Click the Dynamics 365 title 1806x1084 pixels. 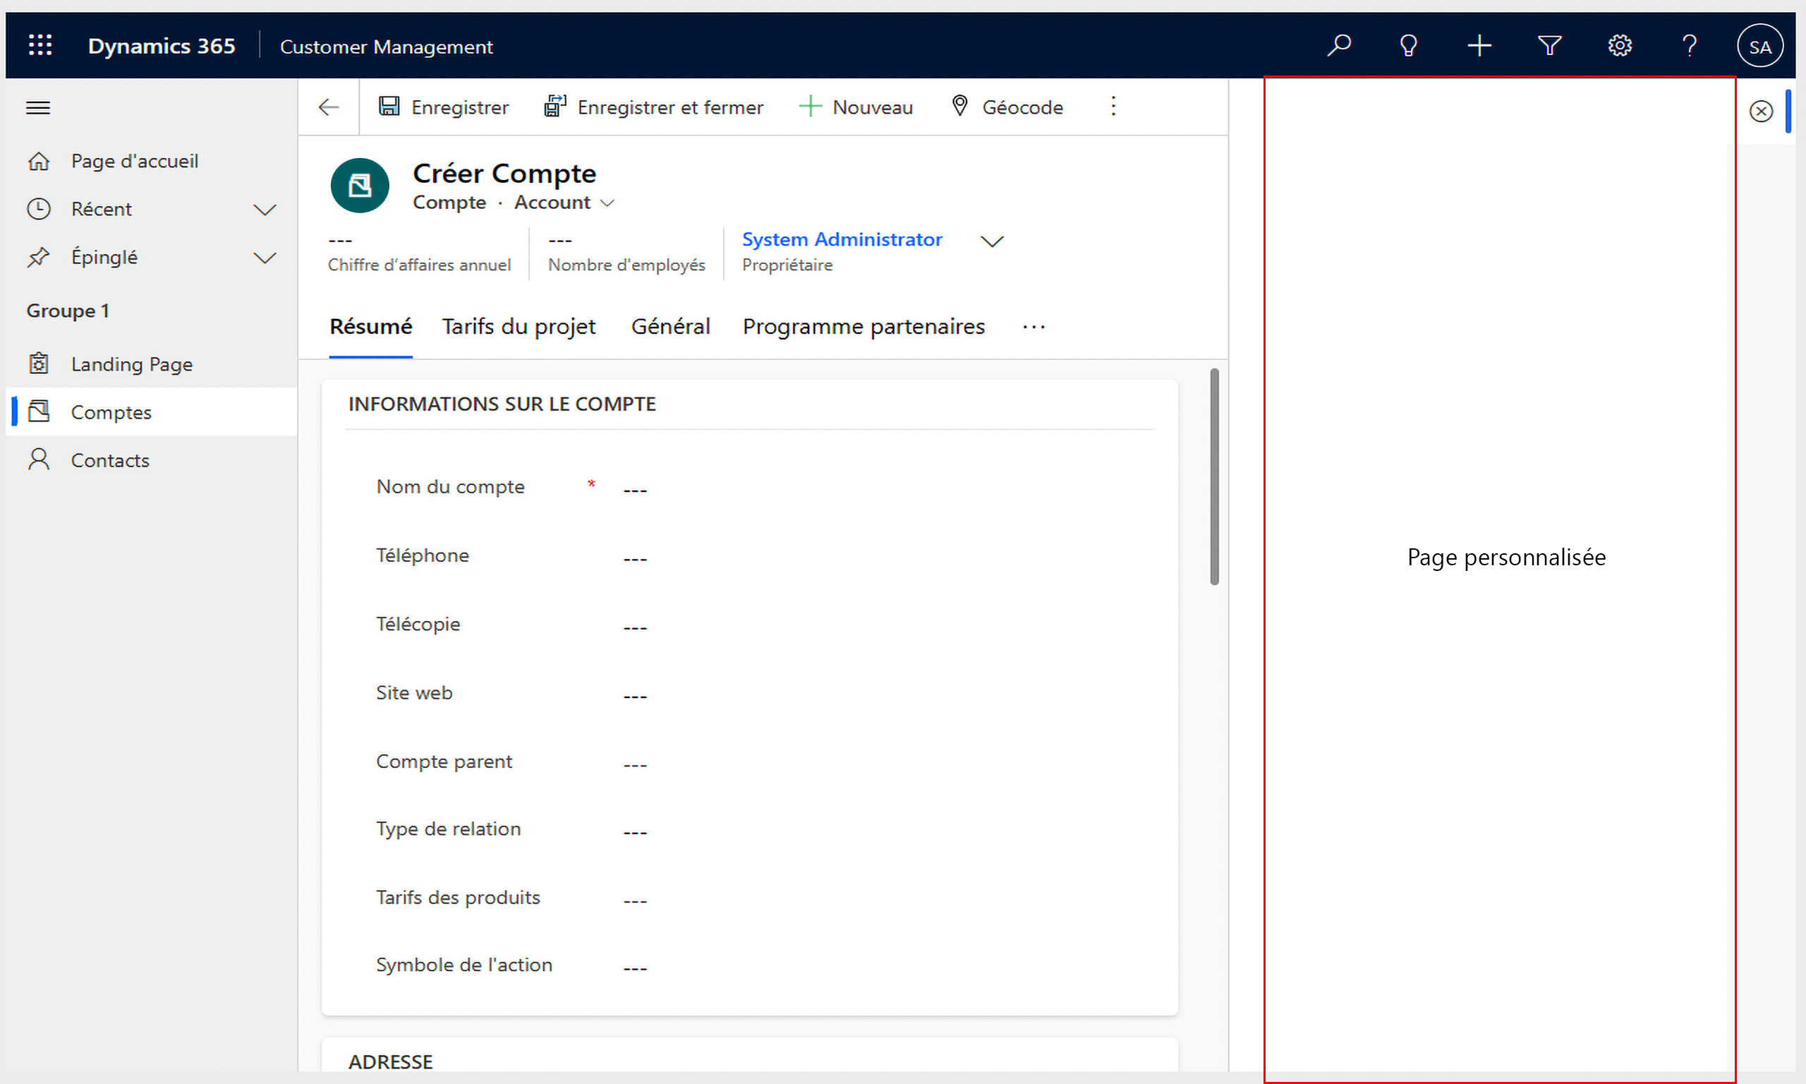[x=162, y=46]
